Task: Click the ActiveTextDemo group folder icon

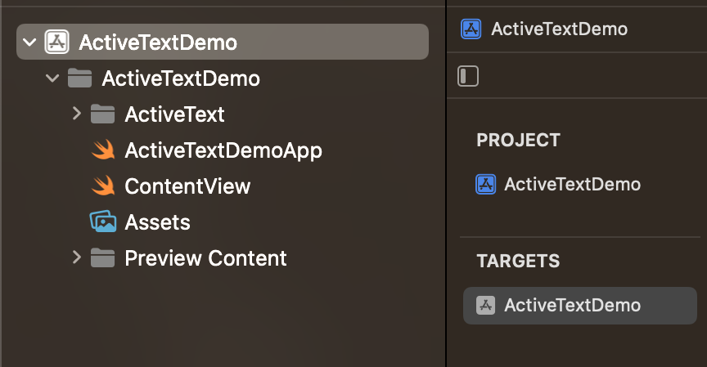Action: [79, 78]
